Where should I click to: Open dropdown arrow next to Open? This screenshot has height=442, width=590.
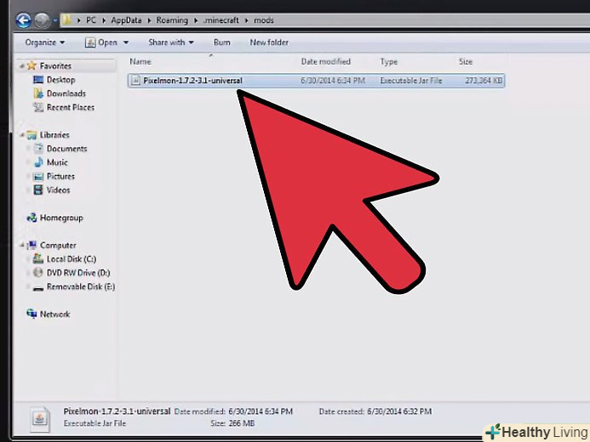(126, 42)
